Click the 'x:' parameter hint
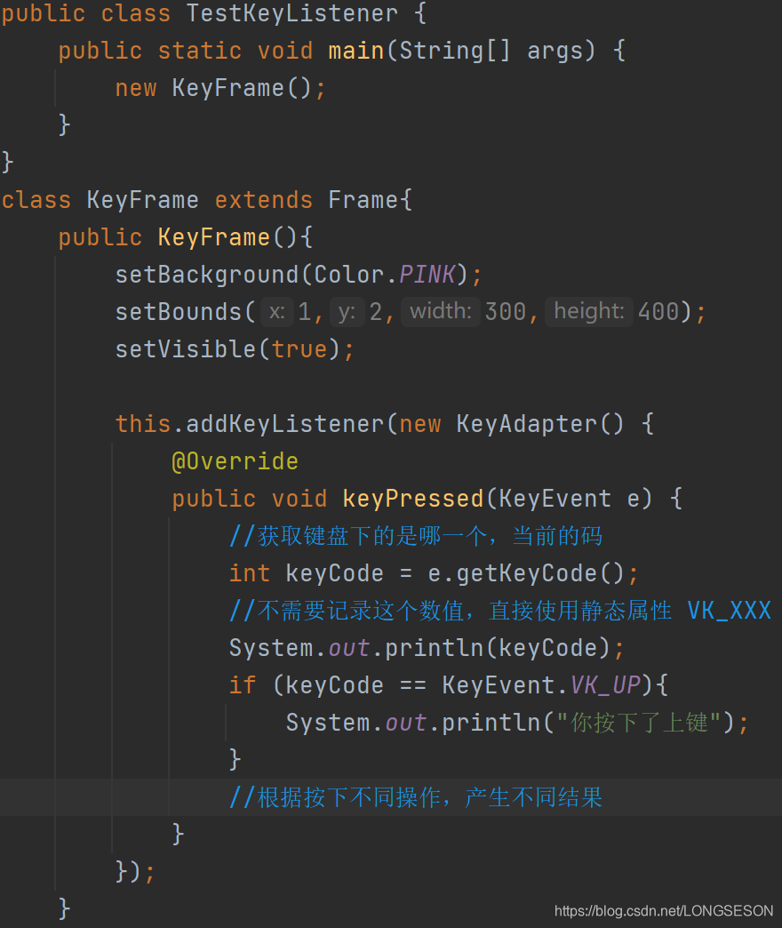This screenshot has height=928, width=782. tap(277, 311)
